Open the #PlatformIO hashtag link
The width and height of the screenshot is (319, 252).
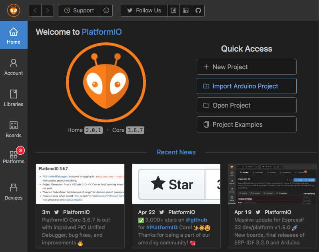[x=162, y=227]
